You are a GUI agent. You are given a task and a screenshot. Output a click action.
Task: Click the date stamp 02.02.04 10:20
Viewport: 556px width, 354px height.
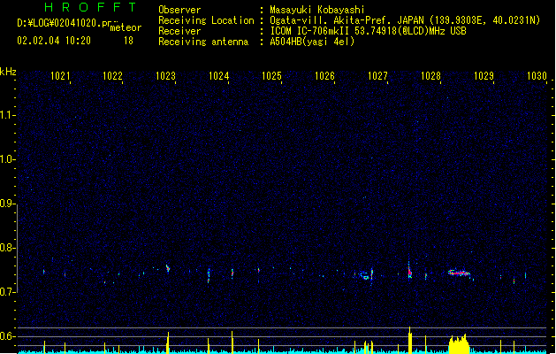pos(54,41)
